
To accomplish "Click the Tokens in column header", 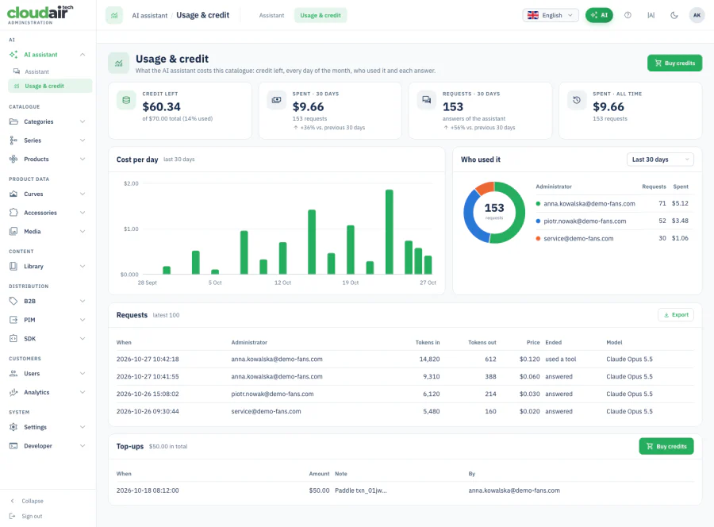I will pos(428,343).
